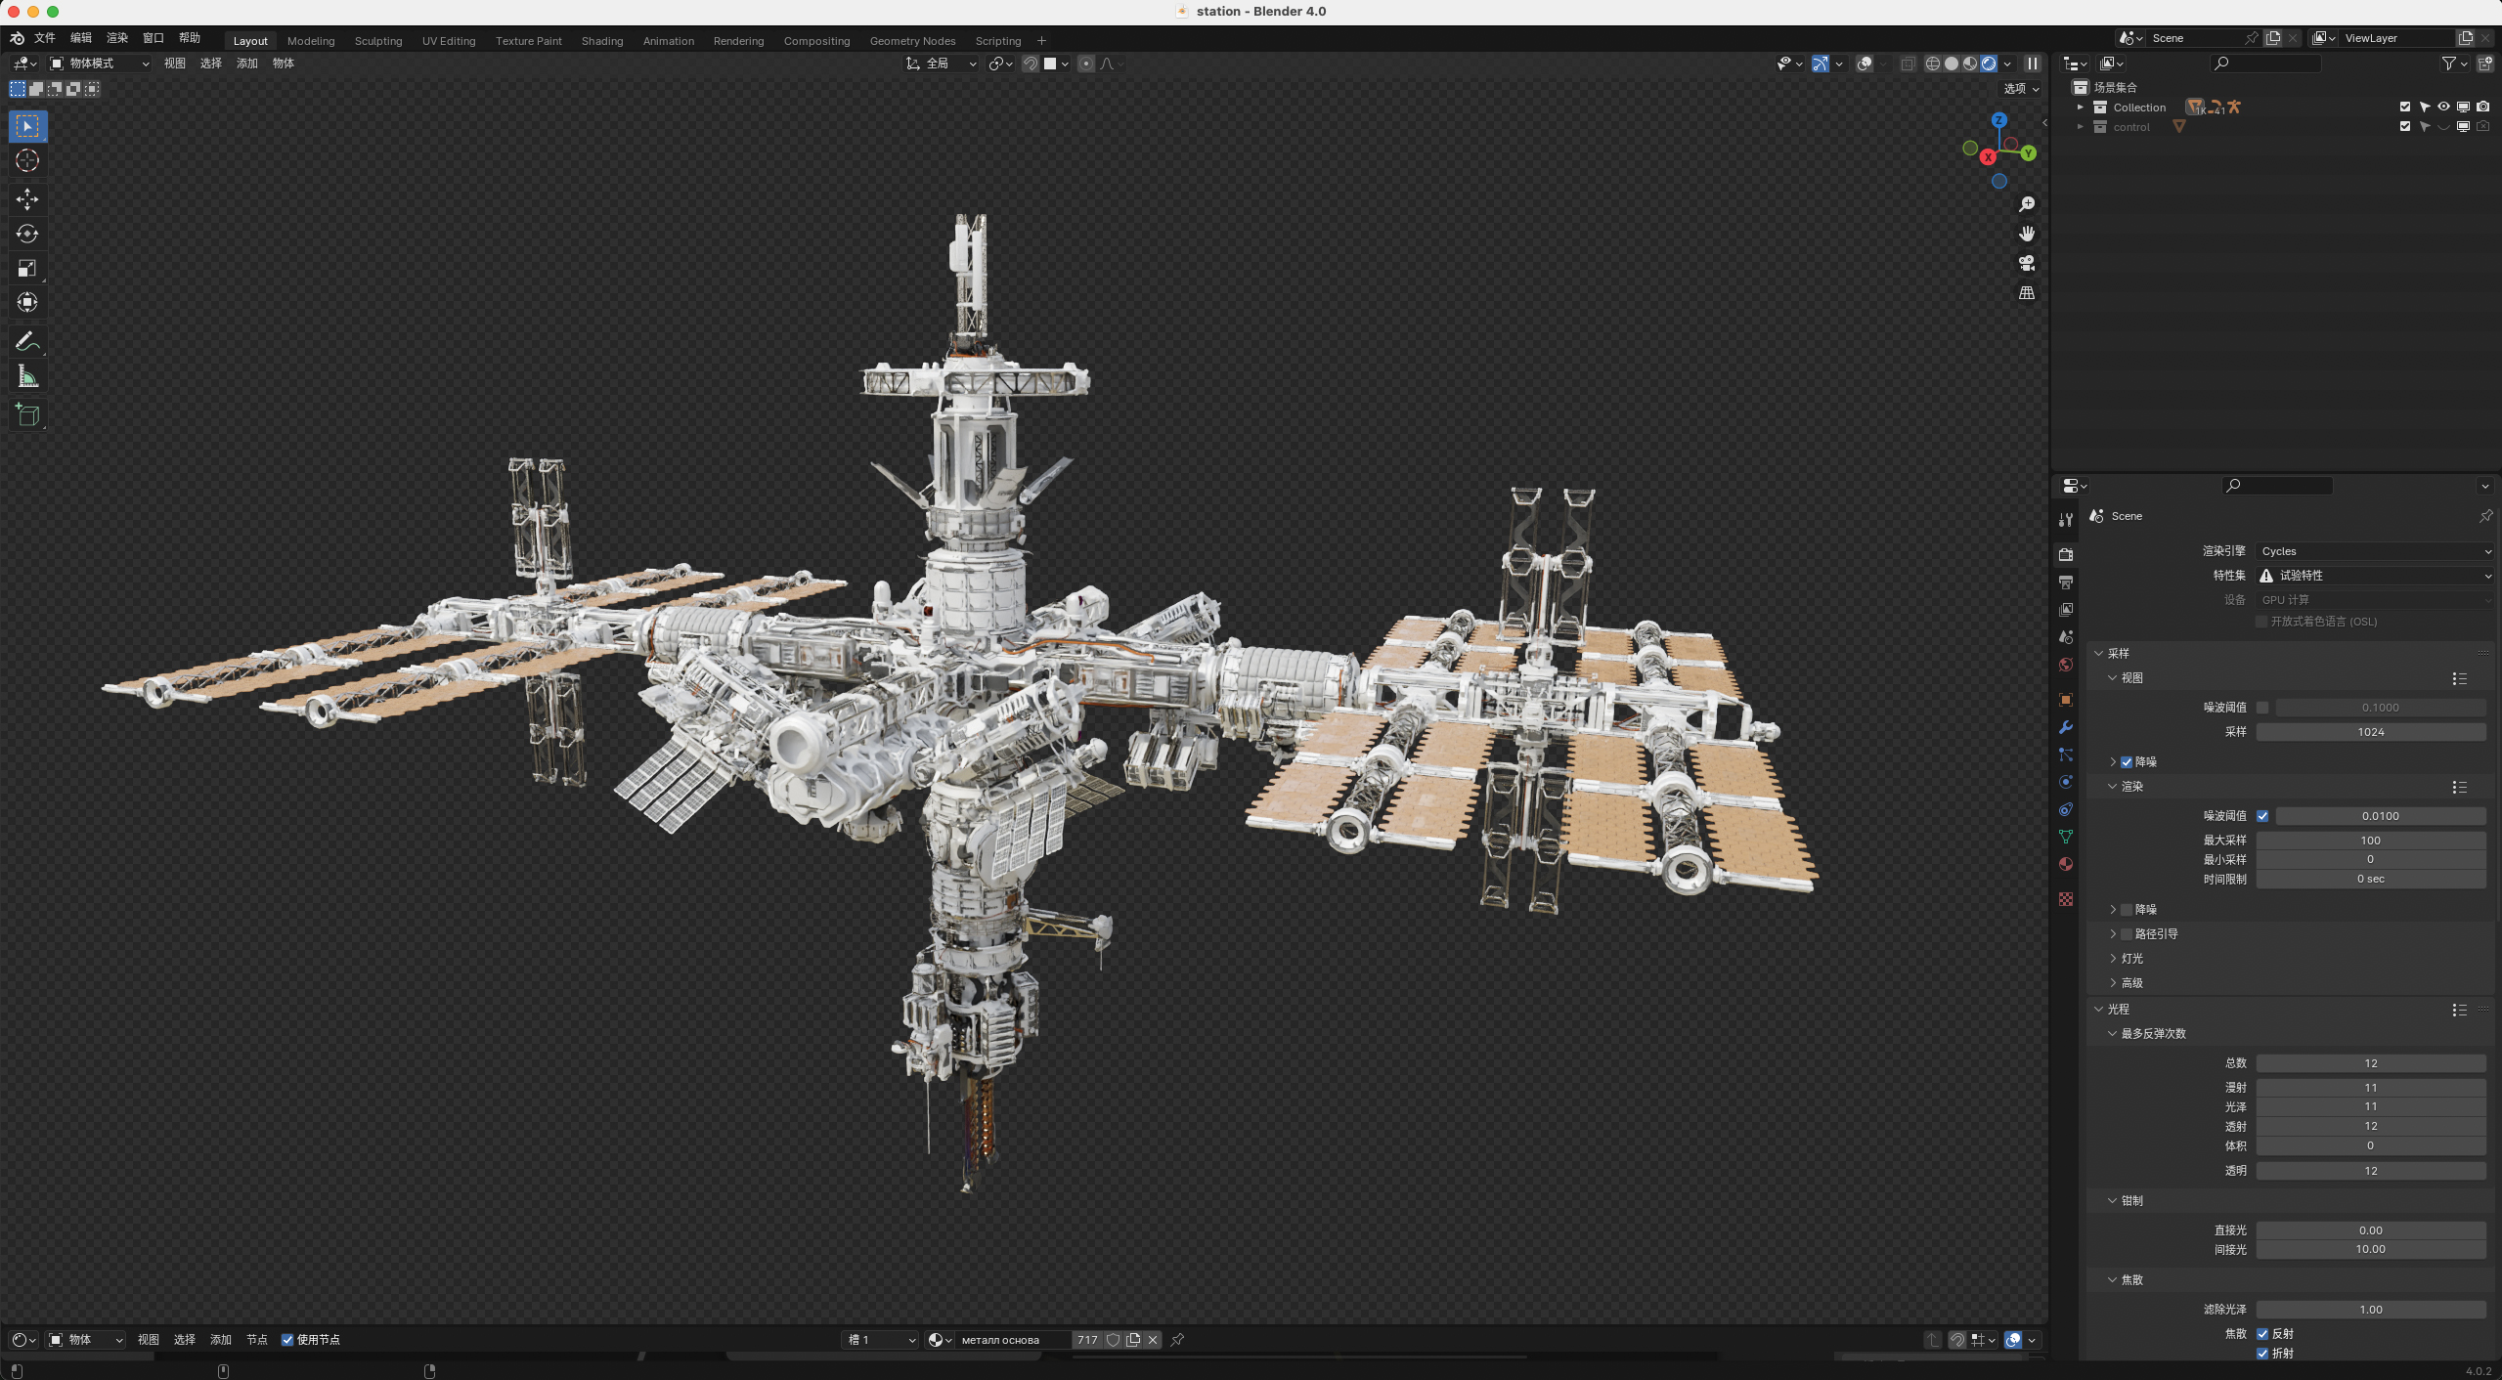Image resolution: width=2502 pixels, height=1380 pixels.
Task: Open feature set (试验特性) dropdown
Action: pos(2375,576)
